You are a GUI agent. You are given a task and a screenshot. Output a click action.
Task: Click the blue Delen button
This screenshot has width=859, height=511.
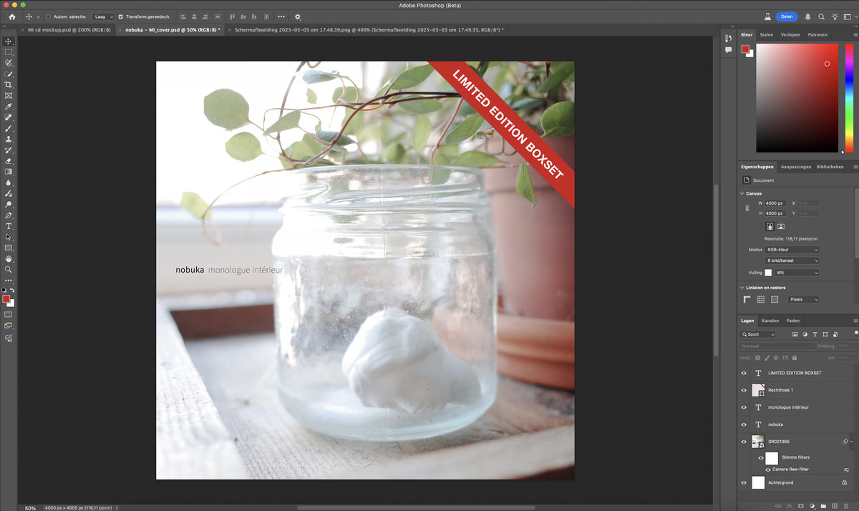coord(786,16)
